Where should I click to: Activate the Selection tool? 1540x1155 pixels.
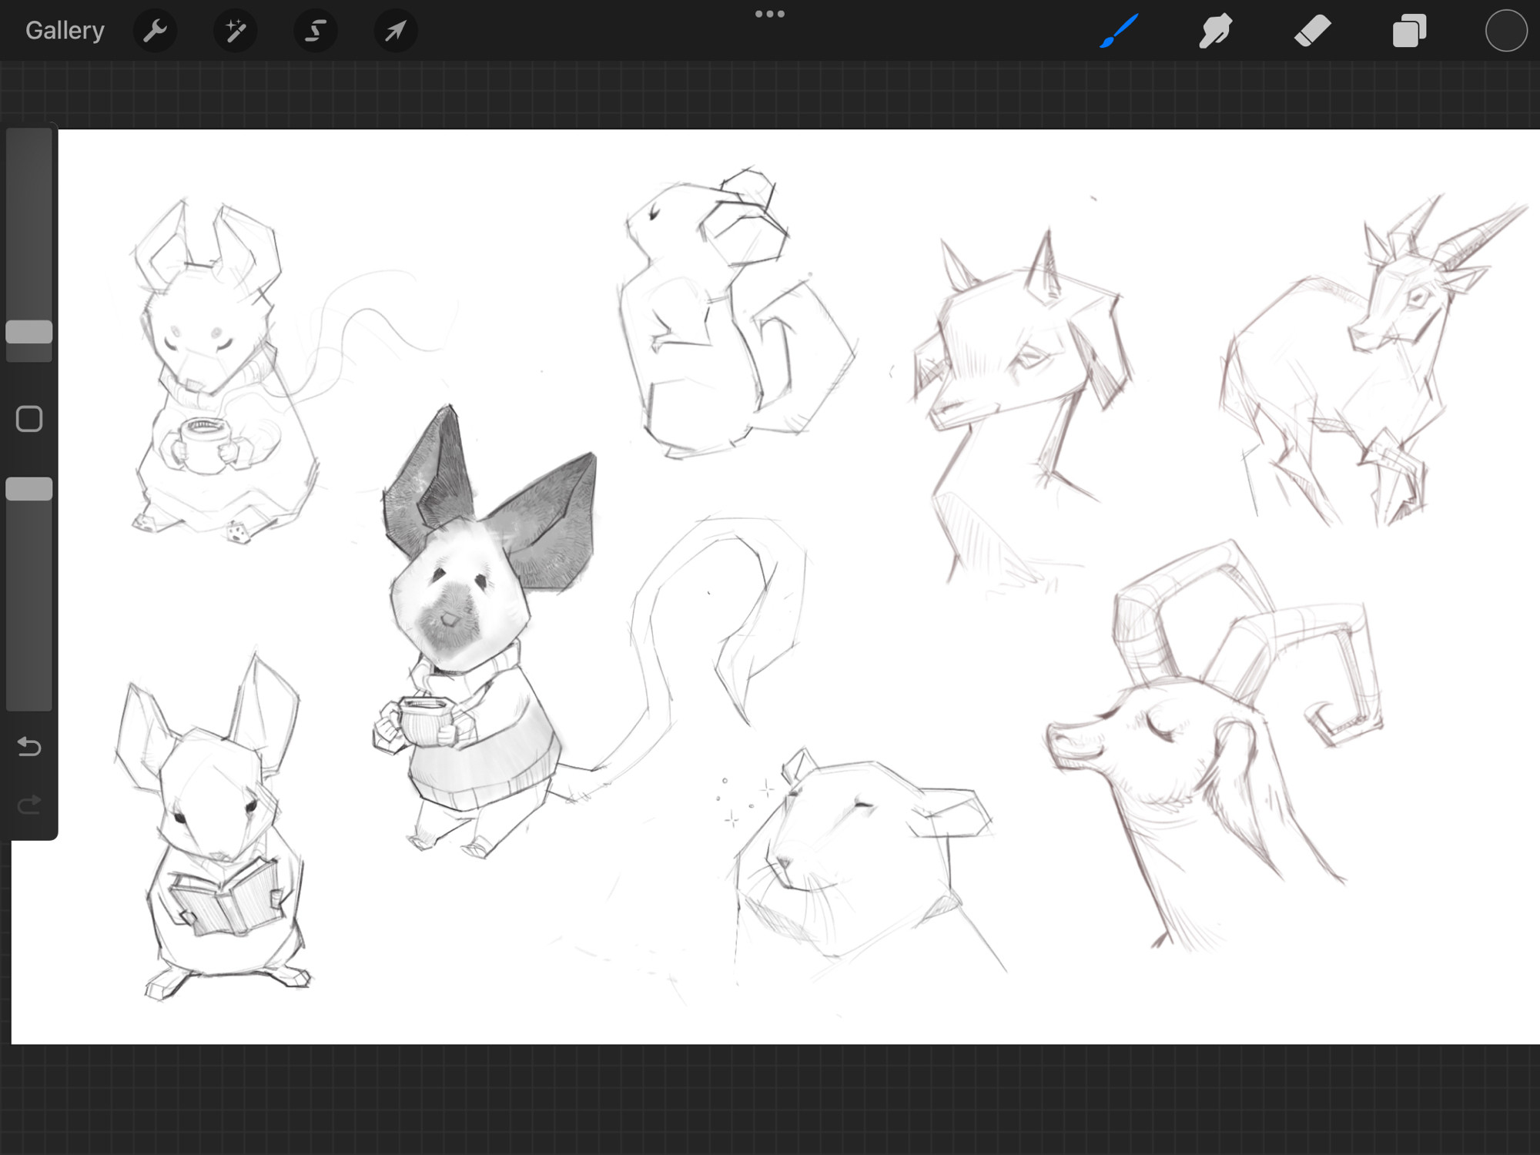click(315, 31)
